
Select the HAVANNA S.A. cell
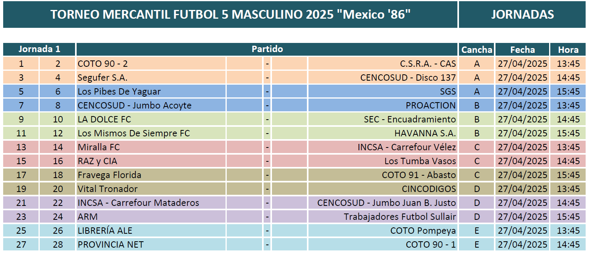(x=383, y=133)
